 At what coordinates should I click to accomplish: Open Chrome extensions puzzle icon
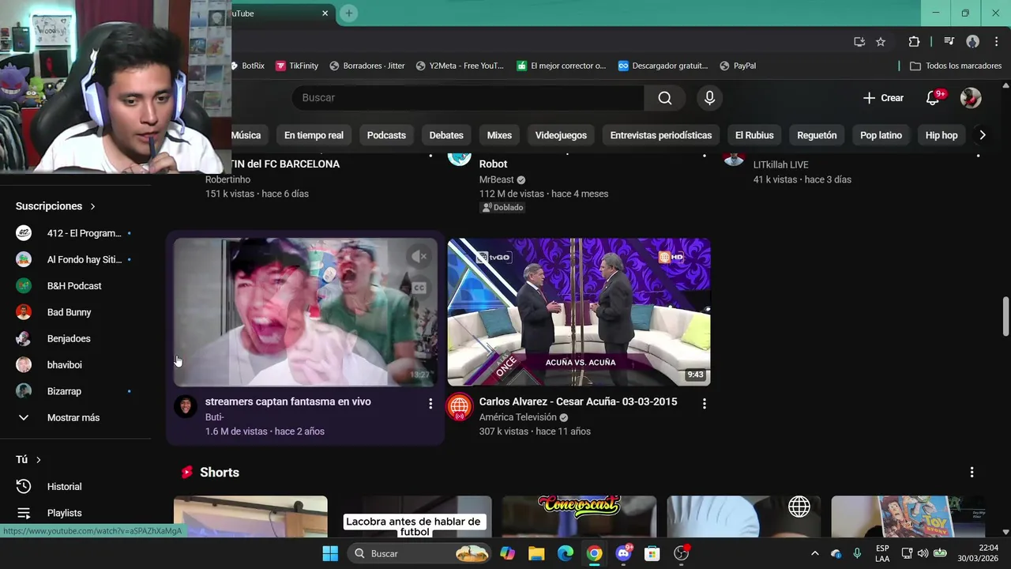click(914, 42)
